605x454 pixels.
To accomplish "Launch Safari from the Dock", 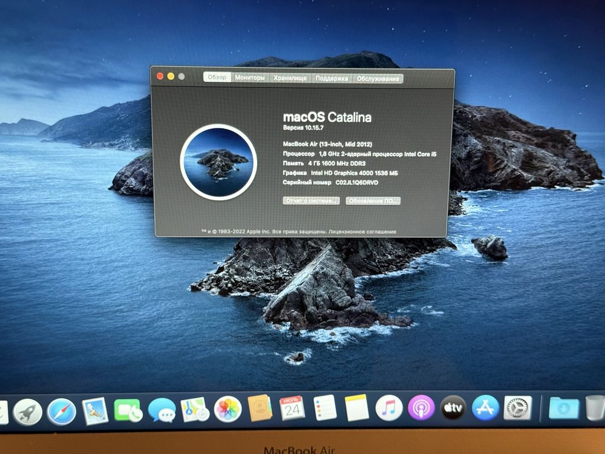I will click(x=61, y=412).
